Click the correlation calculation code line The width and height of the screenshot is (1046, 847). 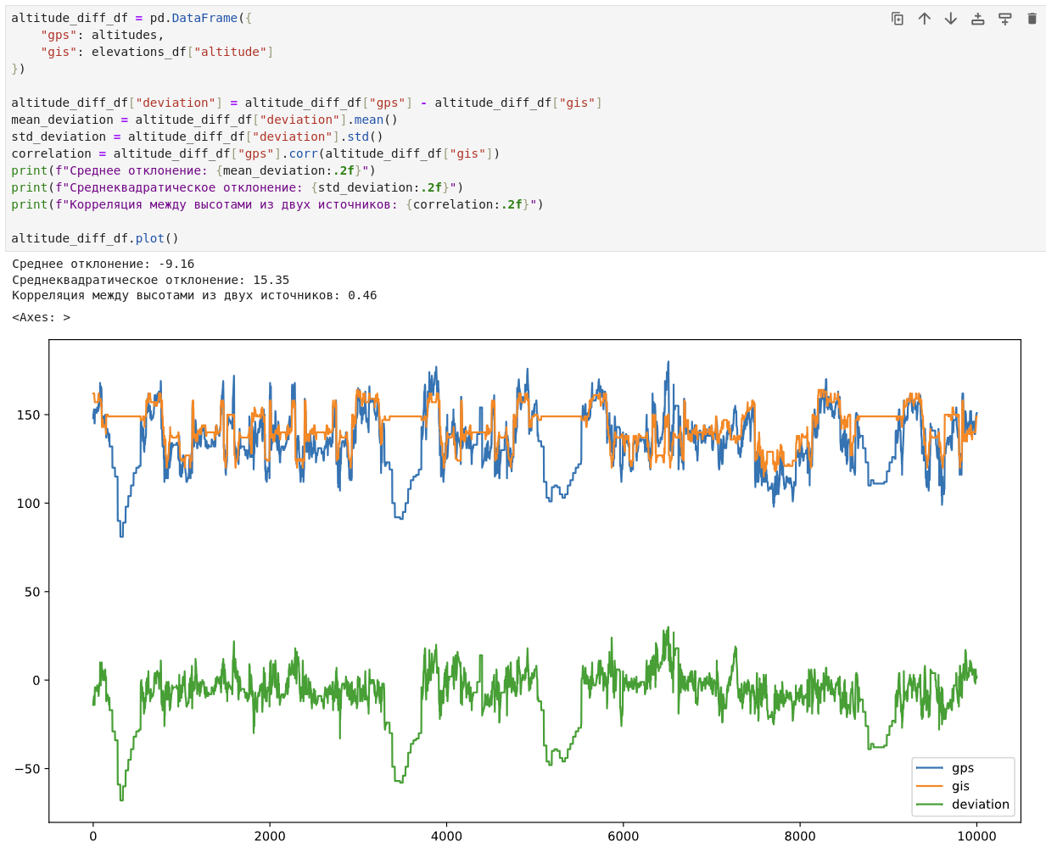(255, 153)
